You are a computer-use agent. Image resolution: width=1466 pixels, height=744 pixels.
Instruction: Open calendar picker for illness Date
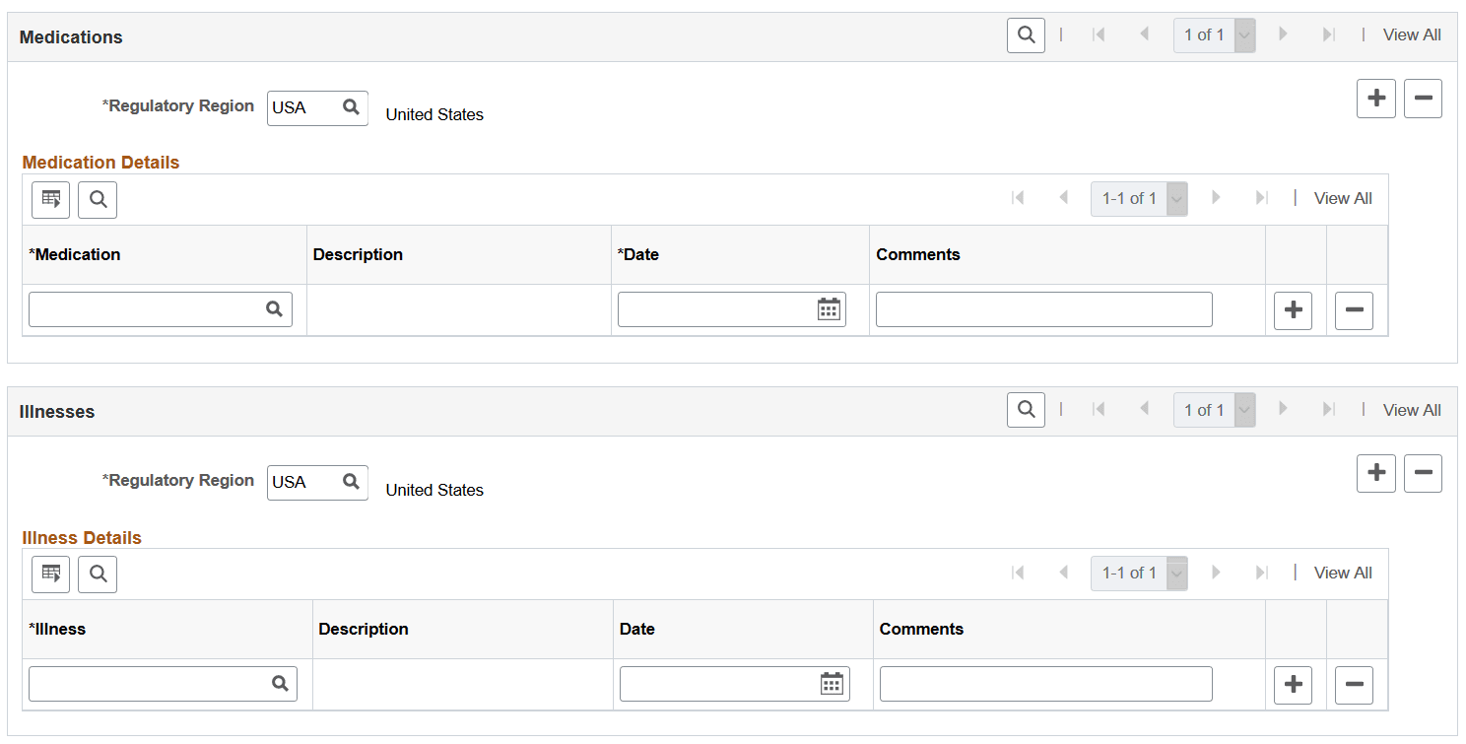click(x=833, y=684)
